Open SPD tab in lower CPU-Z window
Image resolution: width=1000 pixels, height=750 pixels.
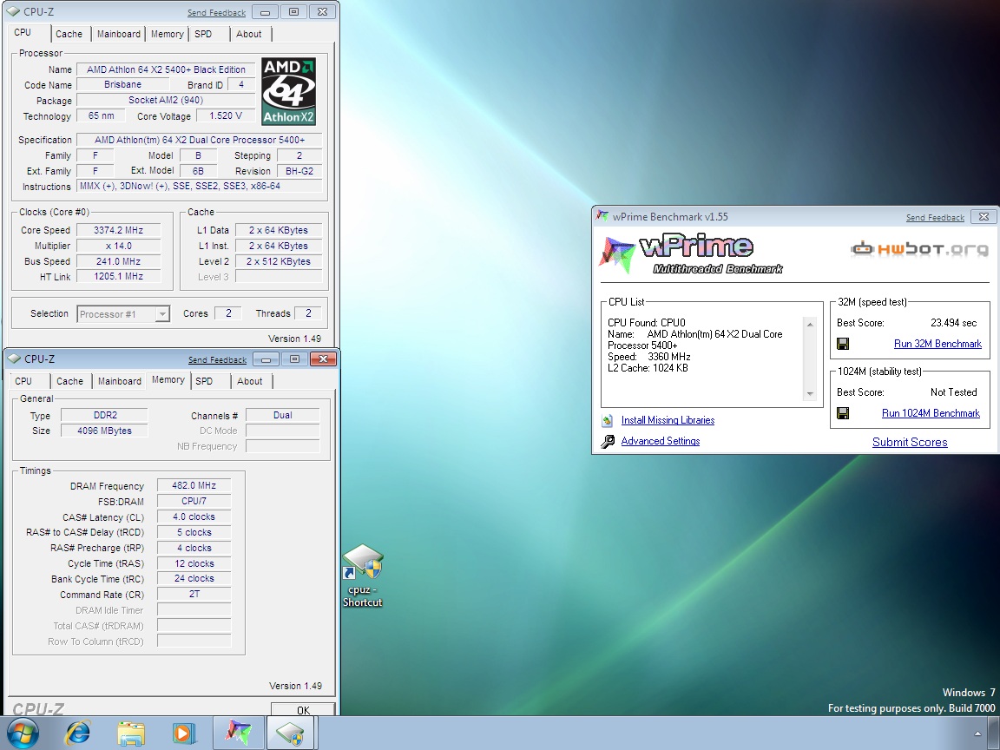click(x=204, y=381)
